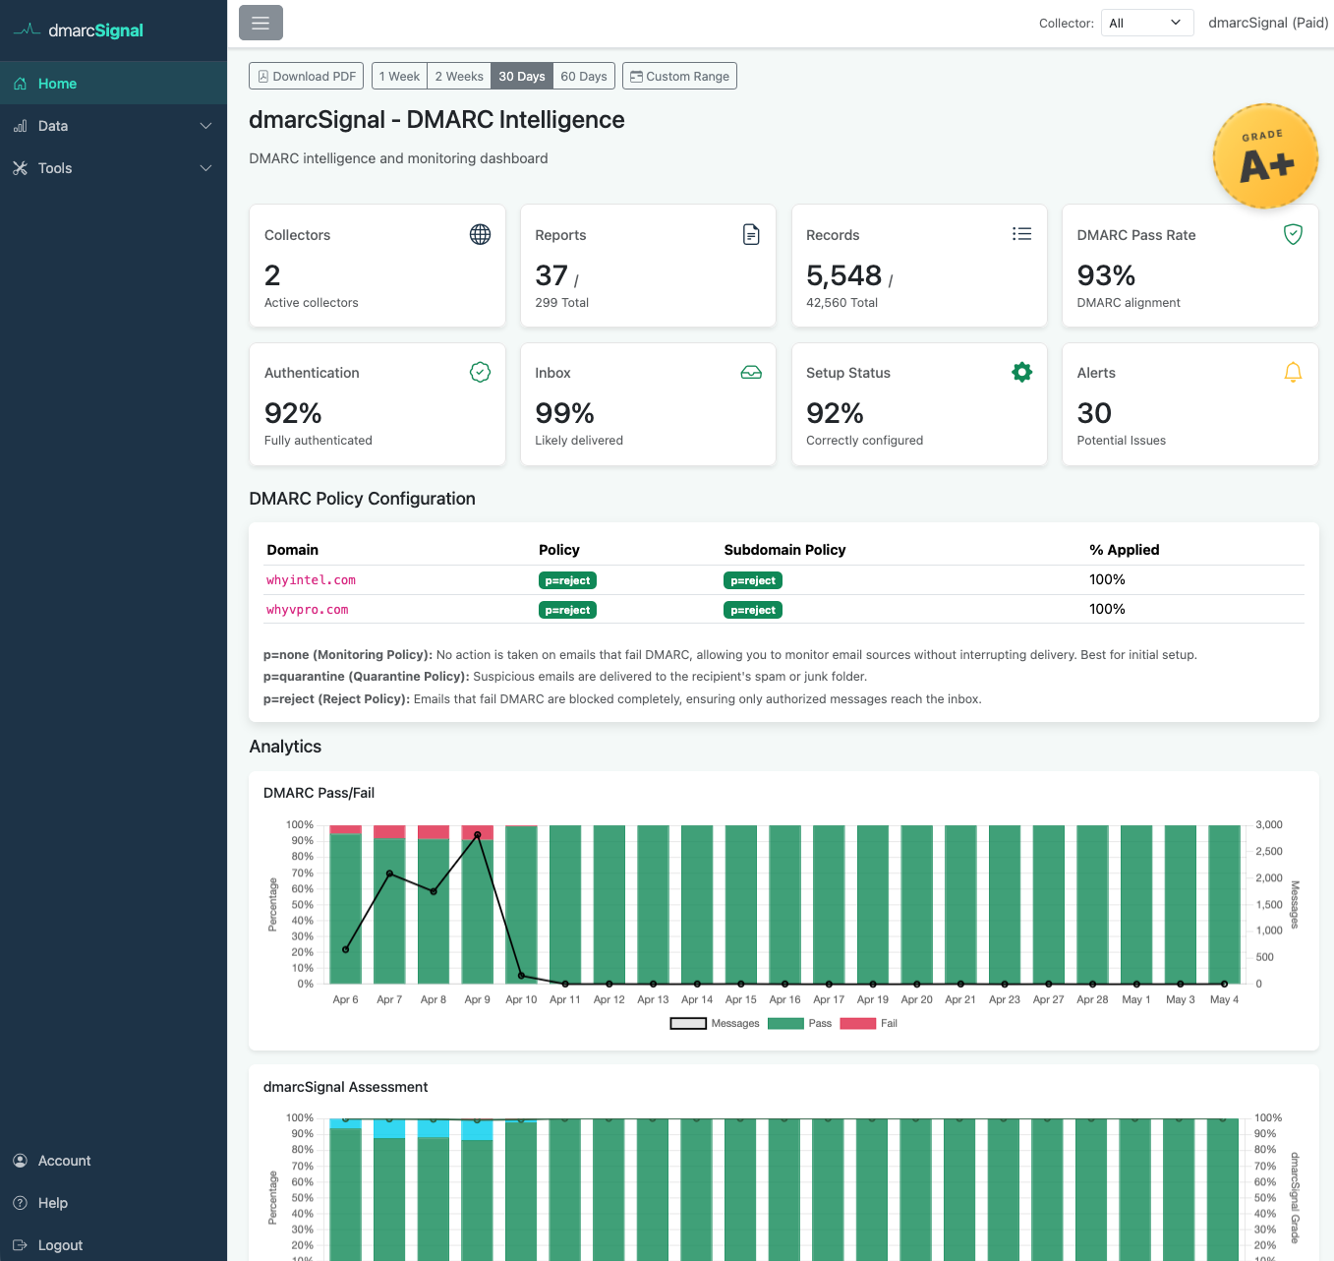Click the Reports document icon
Viewport: 1334px width, 1261px height.
[751, 234]
